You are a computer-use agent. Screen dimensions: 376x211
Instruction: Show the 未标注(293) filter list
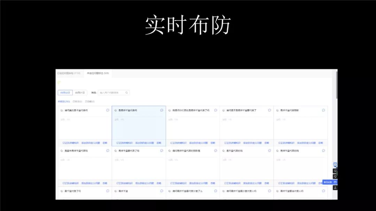pos(64,102)
